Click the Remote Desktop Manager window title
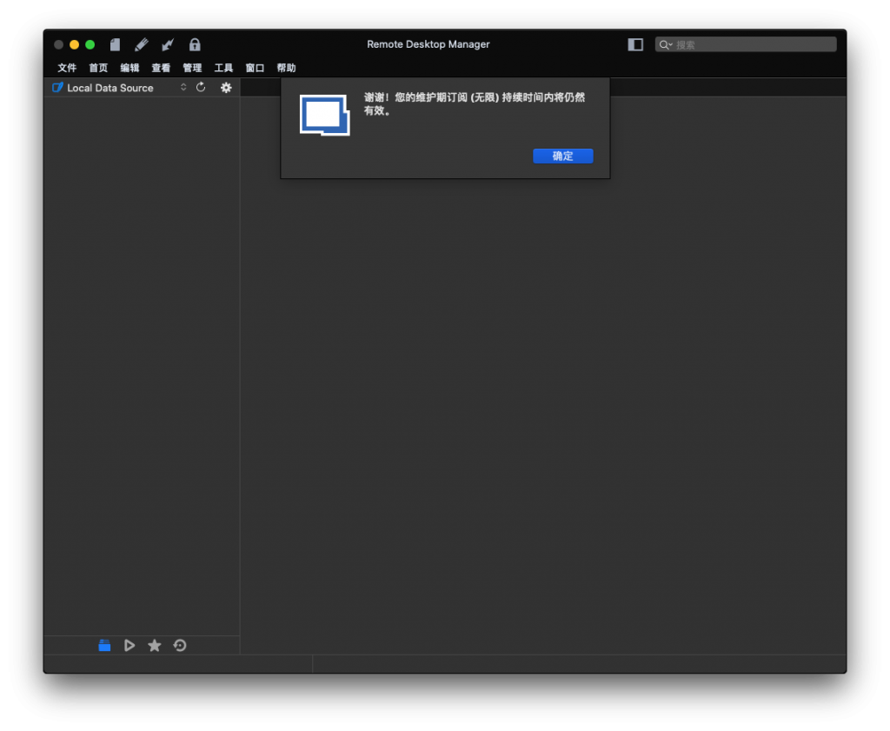 tap(428, 44)
